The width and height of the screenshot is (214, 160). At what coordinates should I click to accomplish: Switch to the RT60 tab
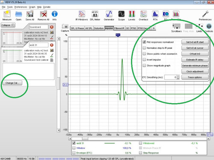tap(134, 28)
